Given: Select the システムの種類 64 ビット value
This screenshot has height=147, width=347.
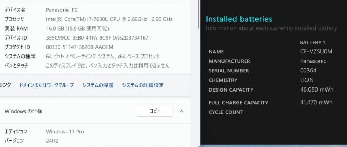Looking at the screenshot, I should point(103,57).
